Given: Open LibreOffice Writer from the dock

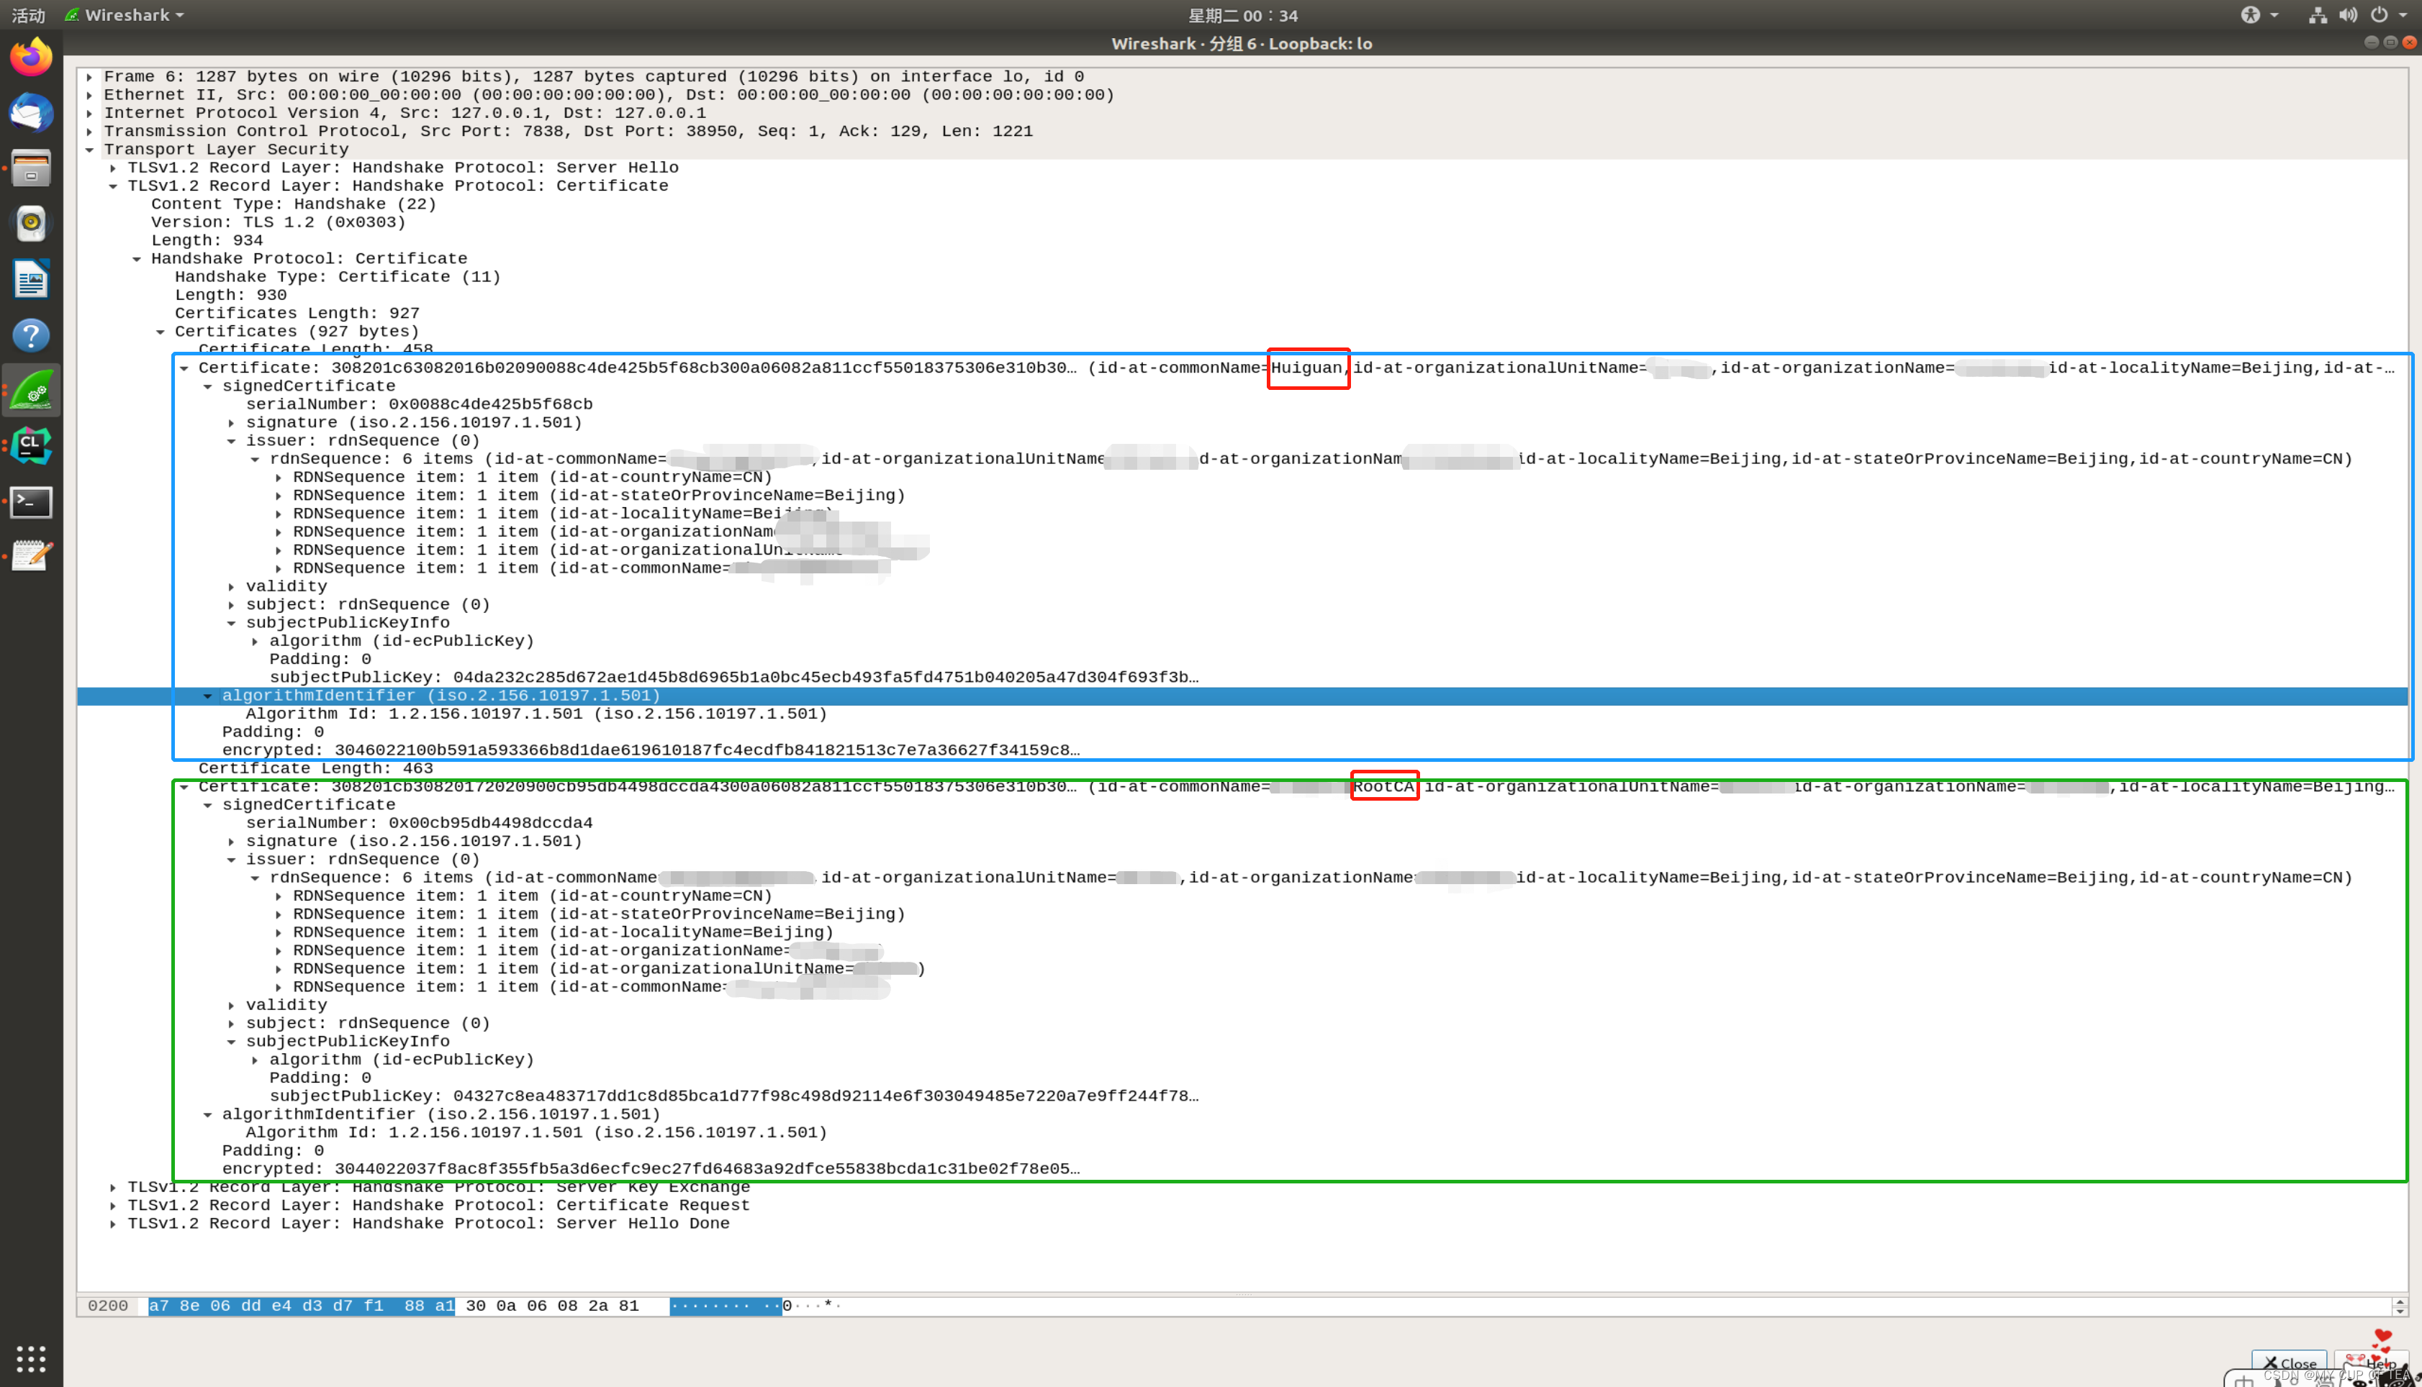Looking at the screenshot, I should coord(30,280).
